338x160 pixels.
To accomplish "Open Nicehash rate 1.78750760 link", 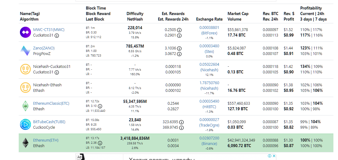I will (209, 83).
